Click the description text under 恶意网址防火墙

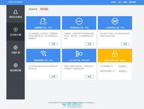[79, 36]
